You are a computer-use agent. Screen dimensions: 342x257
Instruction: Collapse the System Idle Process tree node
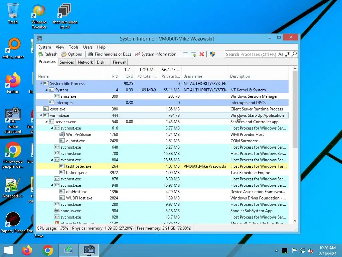[x=41, y=83]
